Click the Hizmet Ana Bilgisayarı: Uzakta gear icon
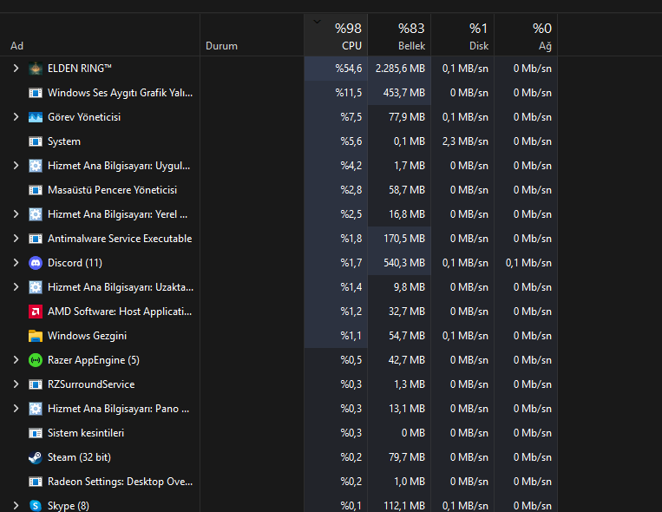Screen dimensions: 662x512 pyautogui.click(x=36, y=287)
